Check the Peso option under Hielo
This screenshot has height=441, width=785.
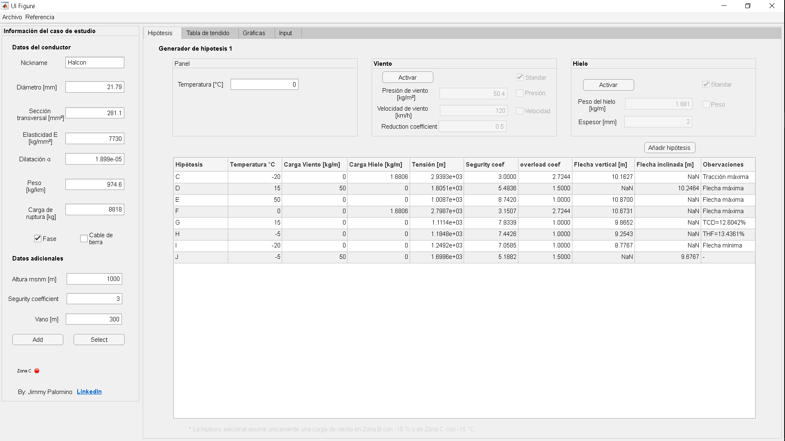tap(706, 105)
